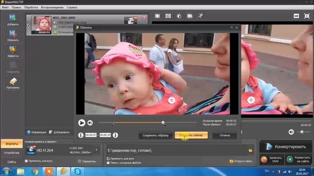Select the MVI video thumbnail

pyautogui.click(x=41, y=25)
